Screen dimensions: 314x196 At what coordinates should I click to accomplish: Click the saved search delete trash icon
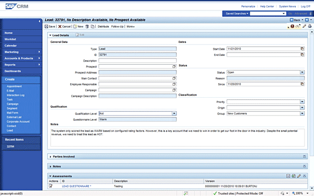click(x=310, y=14)
